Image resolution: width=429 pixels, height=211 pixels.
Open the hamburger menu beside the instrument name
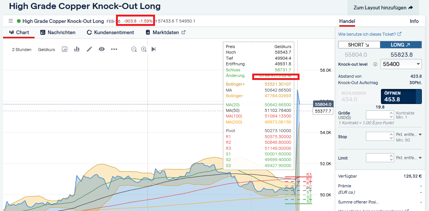tap(11, 21)
